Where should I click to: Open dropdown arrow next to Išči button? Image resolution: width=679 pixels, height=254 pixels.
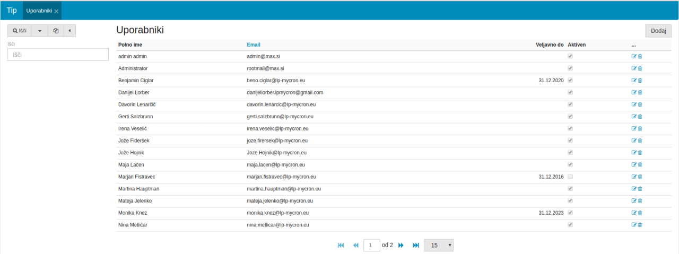tap(40, 31)
